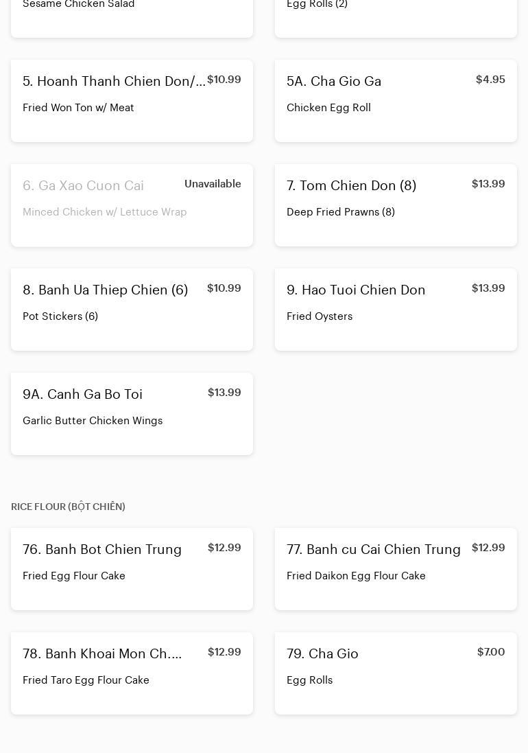
Task: Choose 8. Banh Ua Thiep Chien (6)
Action: point(132,310)
